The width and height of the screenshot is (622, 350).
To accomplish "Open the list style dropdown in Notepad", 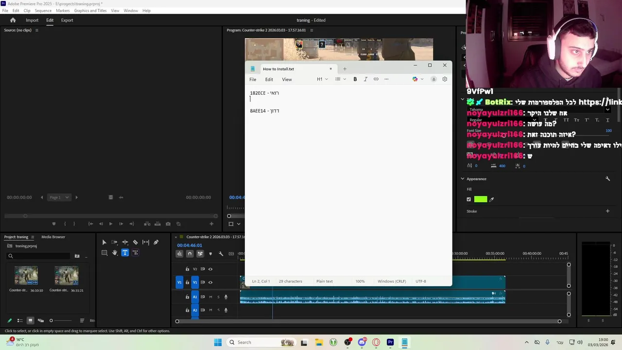I will [340, 79].
